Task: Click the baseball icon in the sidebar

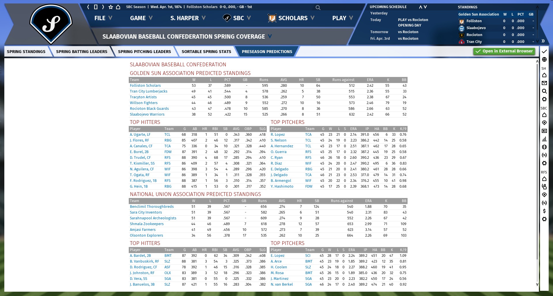Action: 544,147
